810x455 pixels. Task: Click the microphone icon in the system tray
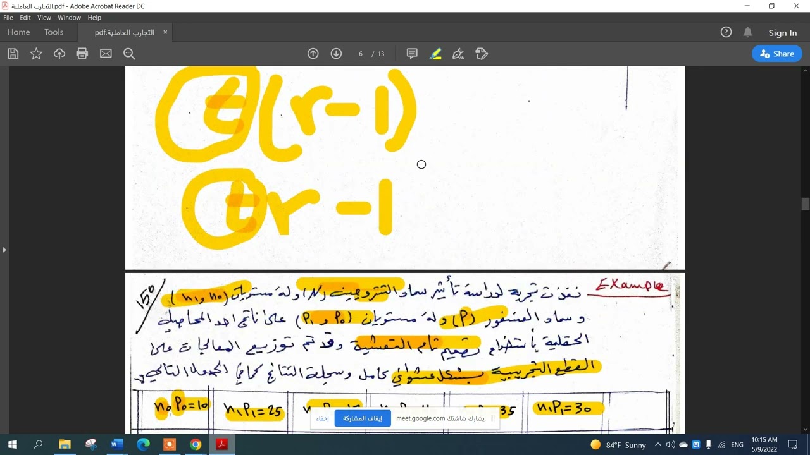[708, 445]
